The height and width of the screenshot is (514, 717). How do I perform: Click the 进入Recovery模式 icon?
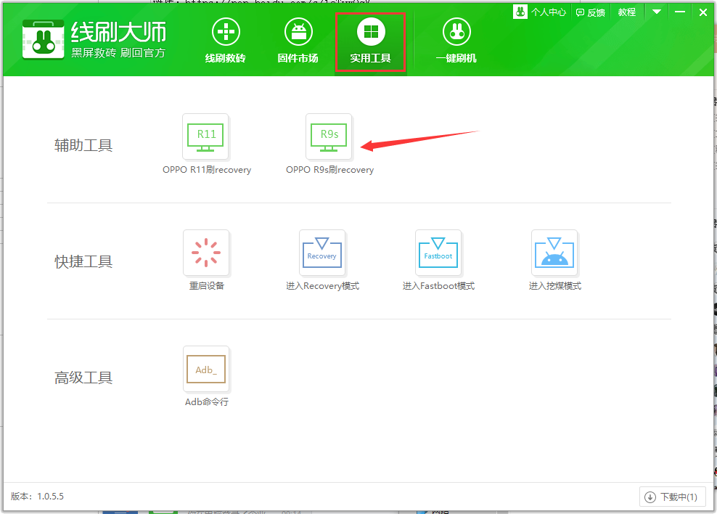coord(322,253)
